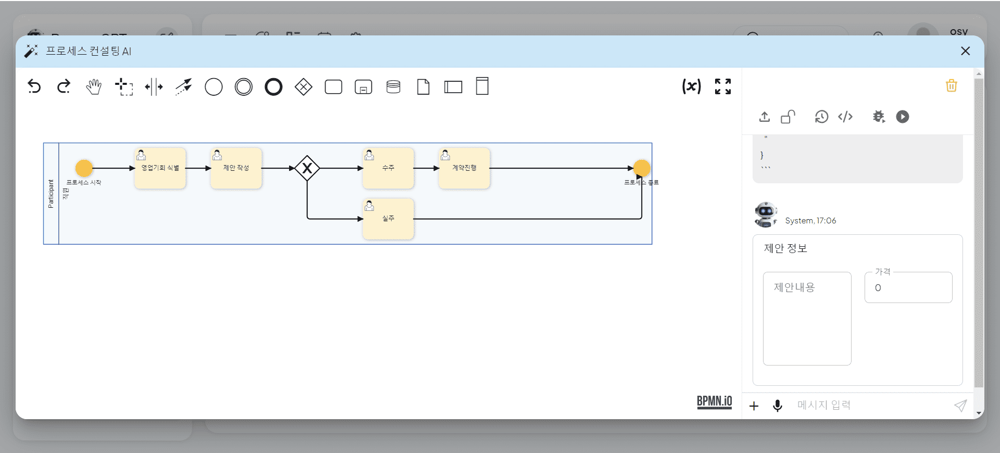This screenshot has width=1000, height=453.
Task: Add a data store element
Action: pyautogui.click(x=393, y=86)
